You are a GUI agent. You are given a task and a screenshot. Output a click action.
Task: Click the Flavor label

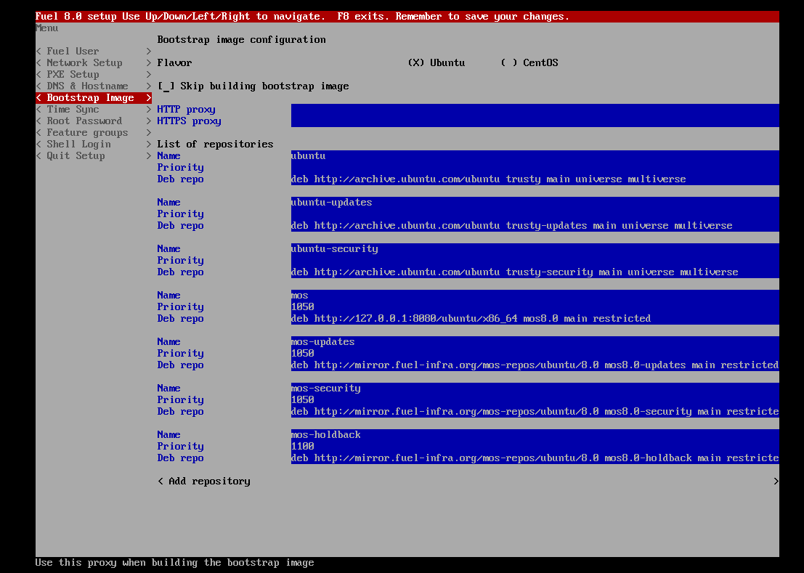pos(174,62)
